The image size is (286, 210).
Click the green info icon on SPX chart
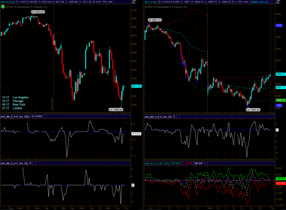click(4, 7)
